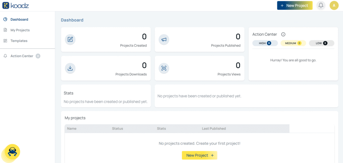Open Action Center in sidebar
The height and width of the screenshot is (163, 343).
click(22, 56)
